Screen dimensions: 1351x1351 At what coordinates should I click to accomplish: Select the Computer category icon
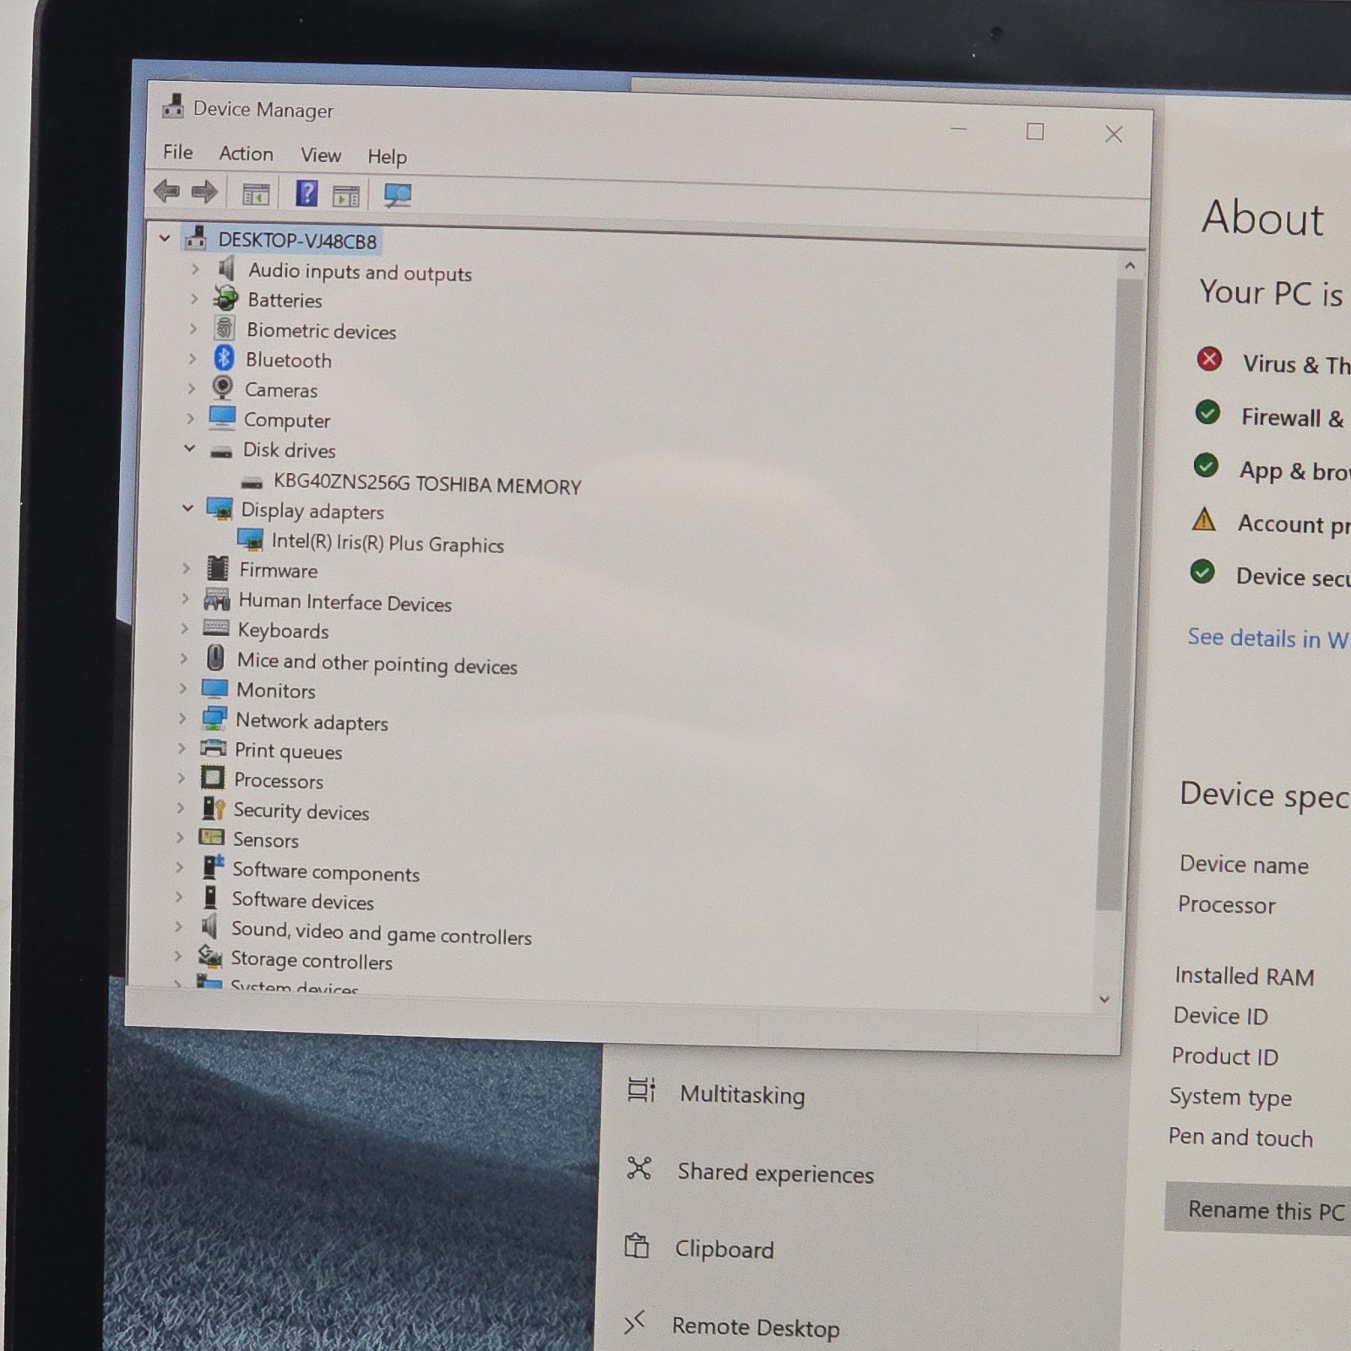222,417
